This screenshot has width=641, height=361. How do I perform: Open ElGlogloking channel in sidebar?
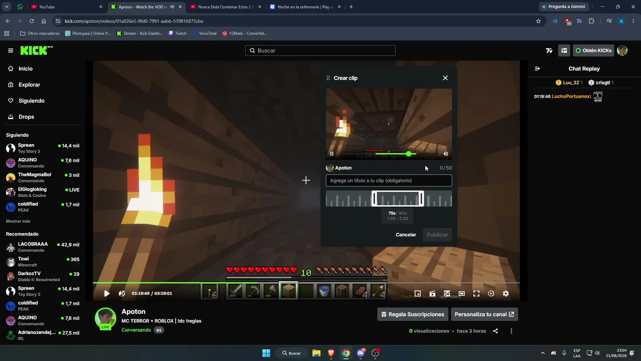pyautogui.click(x=42, y=192)
